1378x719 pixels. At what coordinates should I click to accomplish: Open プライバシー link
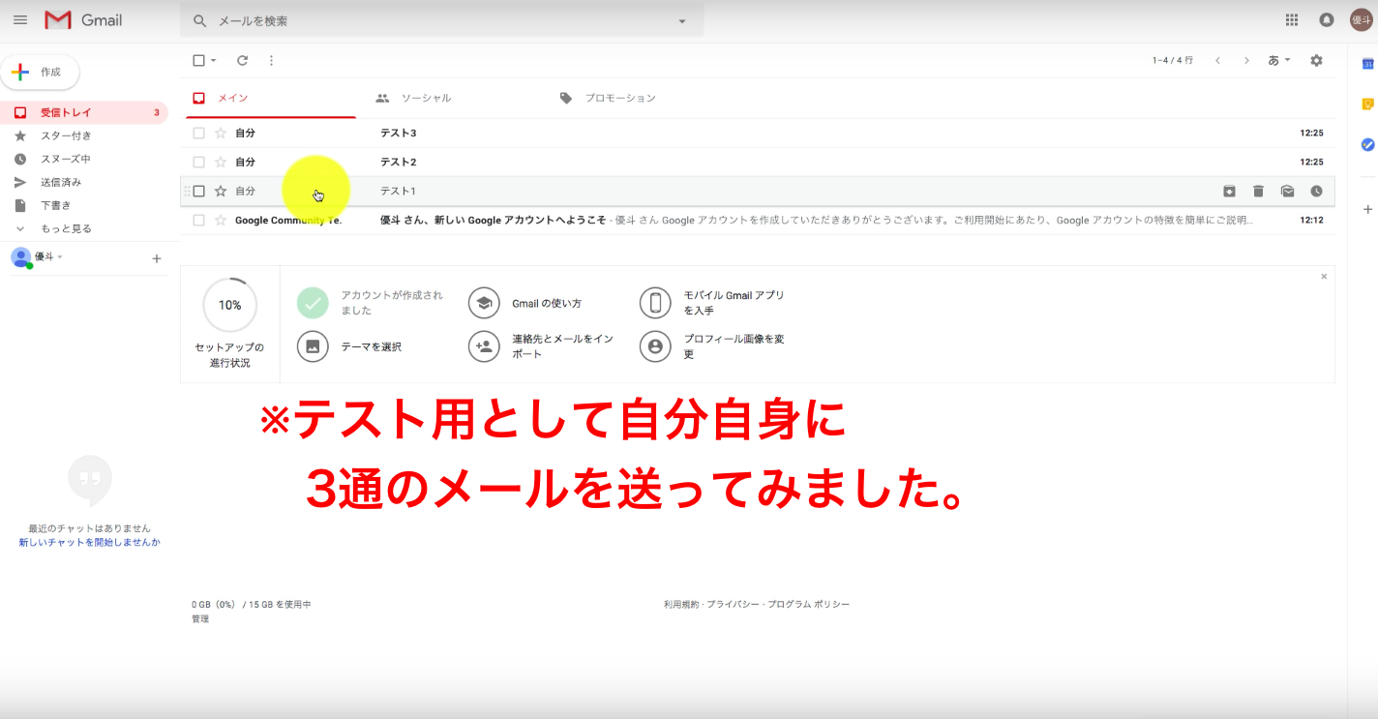coord(733,605)
